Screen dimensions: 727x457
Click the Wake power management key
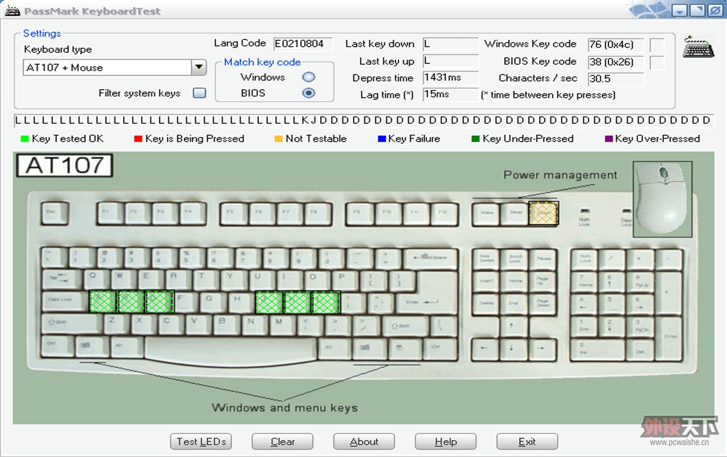click(x=486, y=213)
